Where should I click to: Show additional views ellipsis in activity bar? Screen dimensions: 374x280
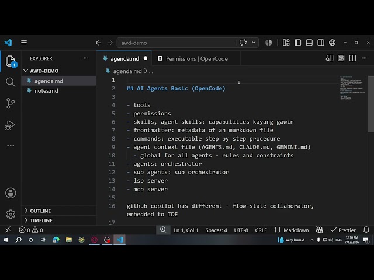(11, 145)
